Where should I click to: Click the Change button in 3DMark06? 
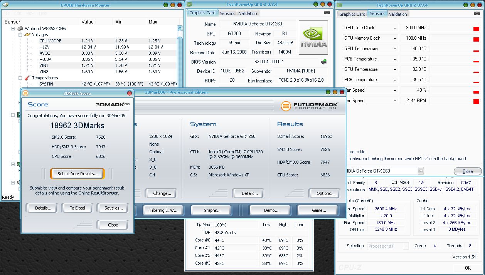point(162,193)
